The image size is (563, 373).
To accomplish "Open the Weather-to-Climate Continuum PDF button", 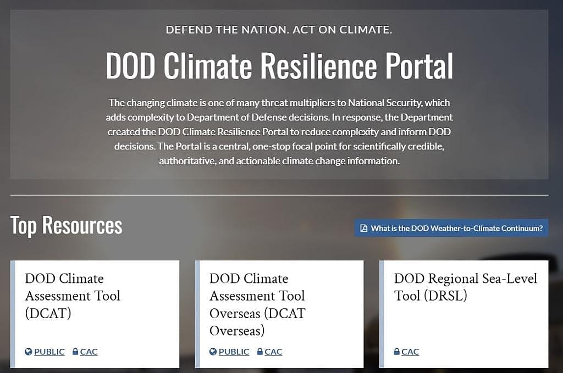I will (451, 228).
